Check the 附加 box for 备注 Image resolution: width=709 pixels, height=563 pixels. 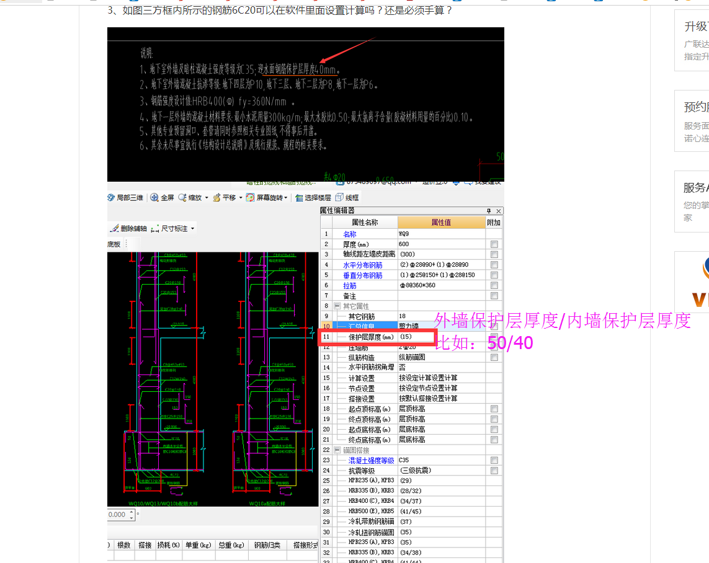pyautogui.click(x=494, y=296)
